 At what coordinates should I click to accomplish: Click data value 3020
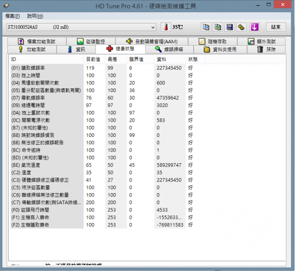tap(162, 106)
